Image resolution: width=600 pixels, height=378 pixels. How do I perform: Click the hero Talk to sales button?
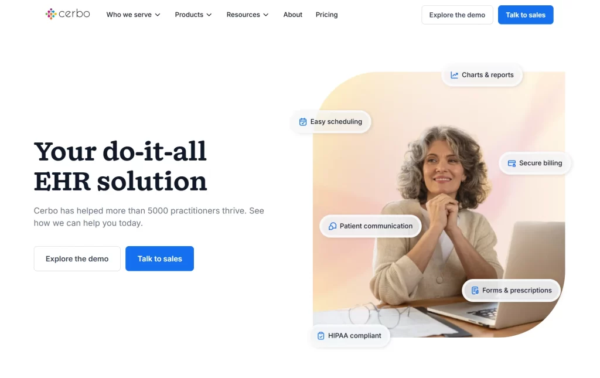(x=159, y=258)
